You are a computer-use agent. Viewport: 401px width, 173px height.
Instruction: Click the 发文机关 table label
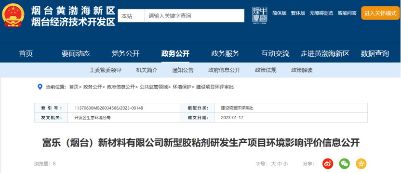pyautogui.click(x=51, y=118)
